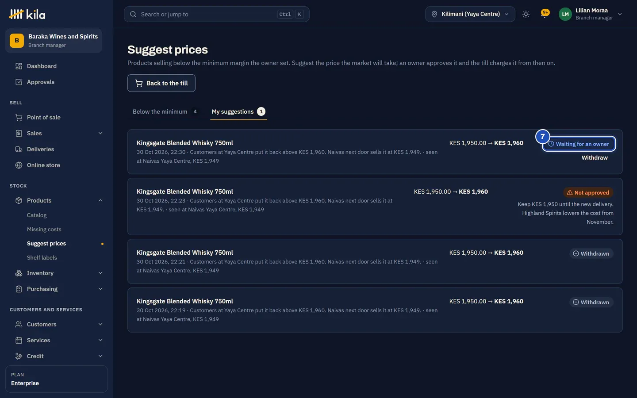Click the Kila logo
This screenshot has height=398, width=637.
coord(27,14)
